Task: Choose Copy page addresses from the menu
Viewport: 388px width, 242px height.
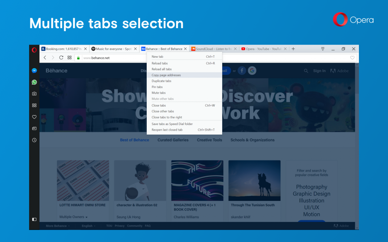Action: click(x=166, y=75)
